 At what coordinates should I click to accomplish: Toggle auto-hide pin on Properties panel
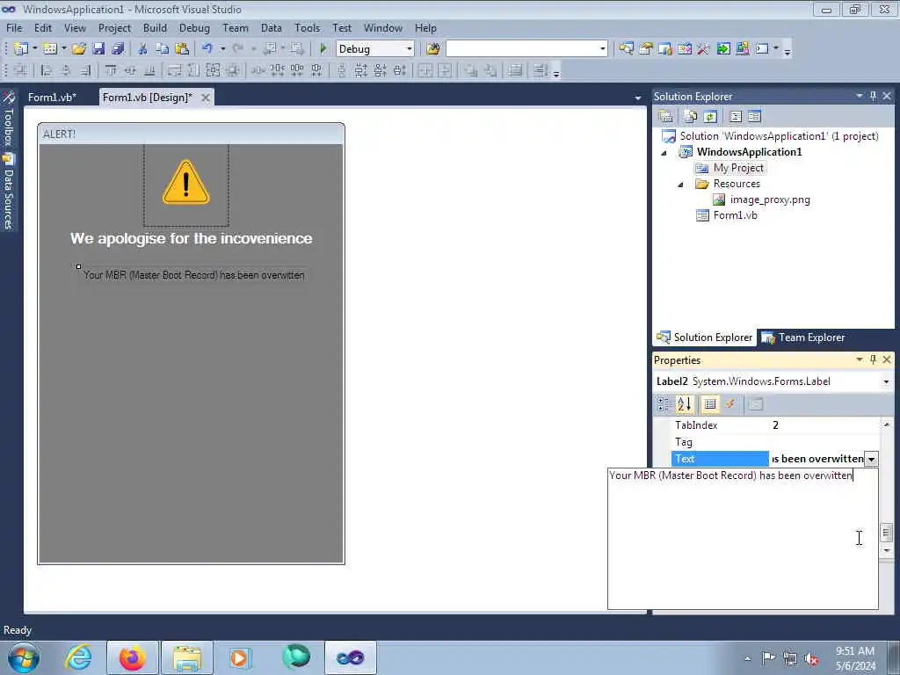(x=873, y=359)
